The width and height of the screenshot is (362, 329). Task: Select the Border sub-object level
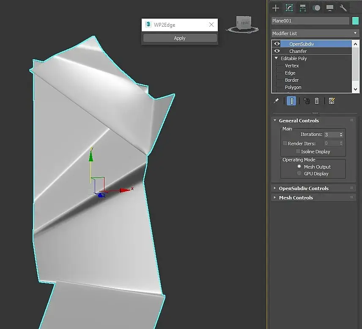click(x=291, y=80)
